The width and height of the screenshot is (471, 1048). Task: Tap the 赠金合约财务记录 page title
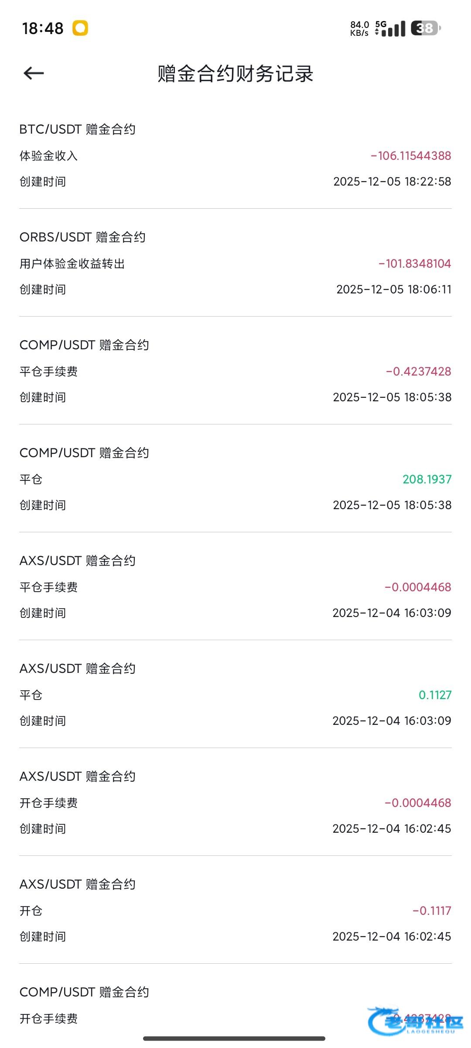pos(235,73)
